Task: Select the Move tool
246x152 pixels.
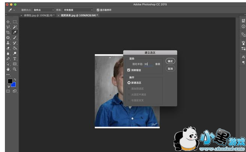Action: tap(8, 22)
